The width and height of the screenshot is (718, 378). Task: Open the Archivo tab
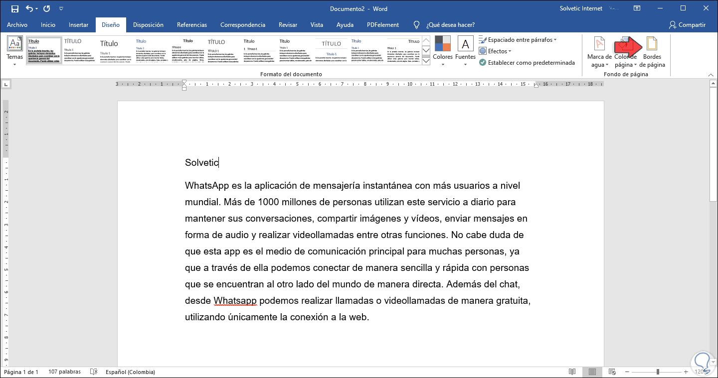pos(17,25)
